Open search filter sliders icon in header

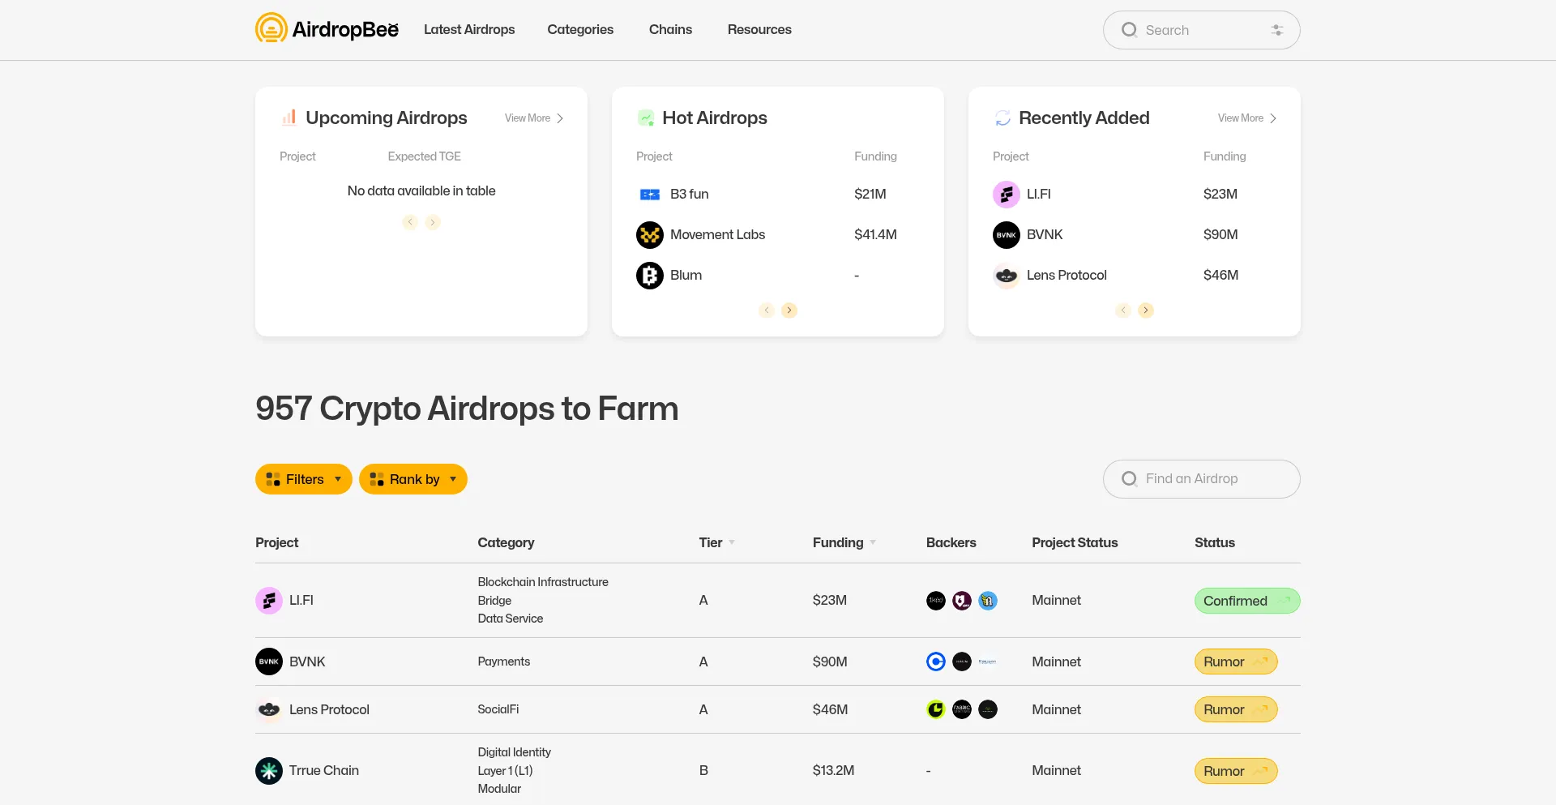1276,30
